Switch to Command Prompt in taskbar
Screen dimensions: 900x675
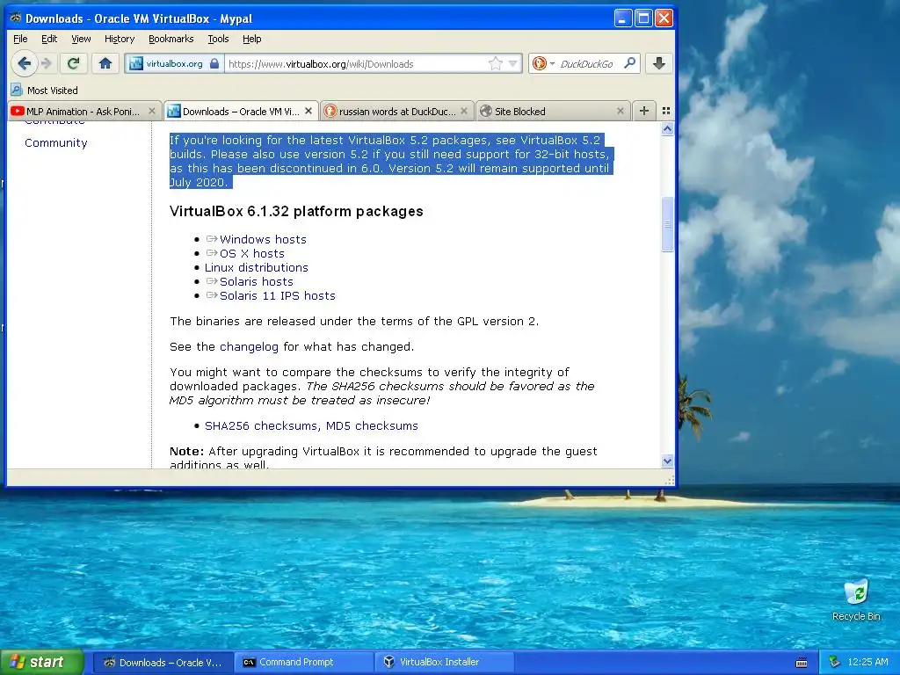pyautogui.click(x=303, y=662)
